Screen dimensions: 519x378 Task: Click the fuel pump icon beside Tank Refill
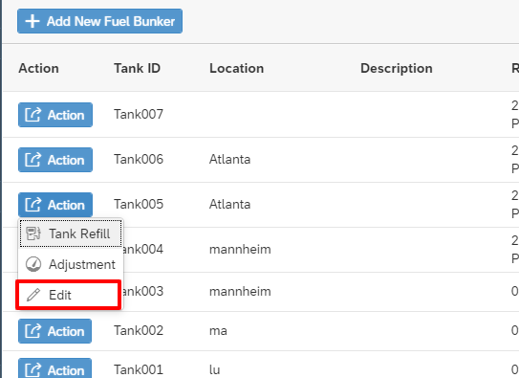(33, 233)
